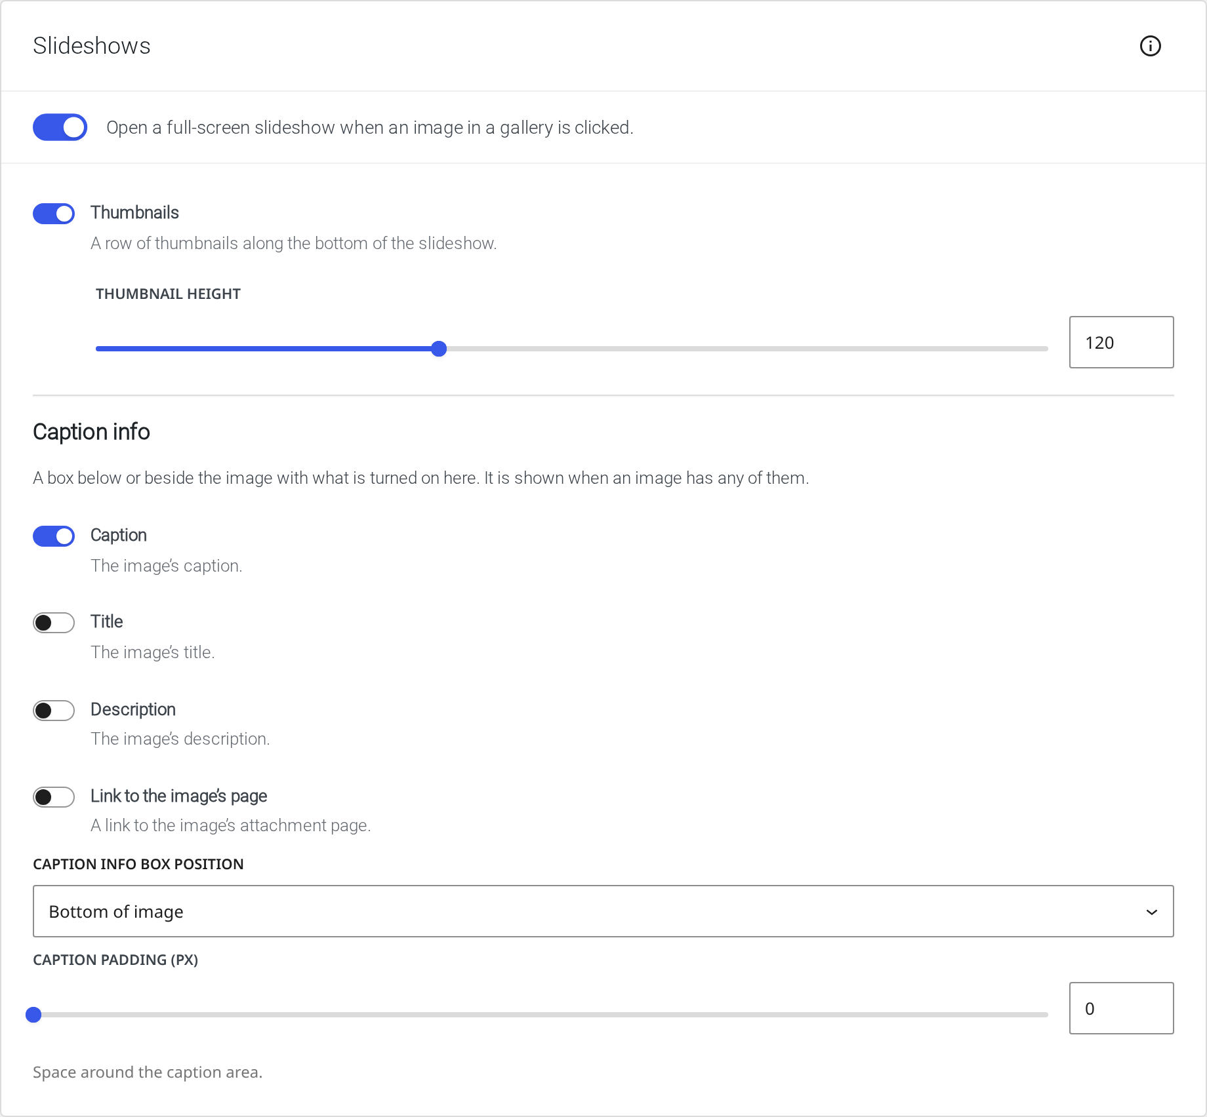The width and height of the screenshot is (1207, 1117).
Task: Click the Caption info heading
Action: point(91,432)
